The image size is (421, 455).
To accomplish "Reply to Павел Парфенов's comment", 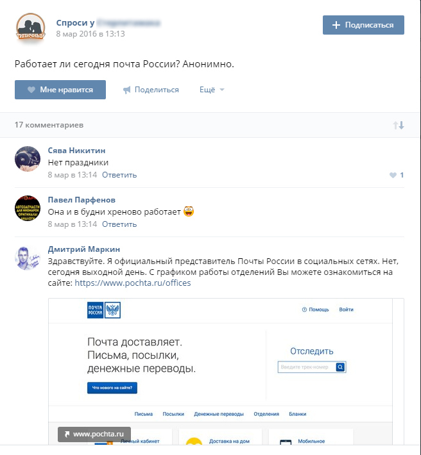I will tap(119, 224).
